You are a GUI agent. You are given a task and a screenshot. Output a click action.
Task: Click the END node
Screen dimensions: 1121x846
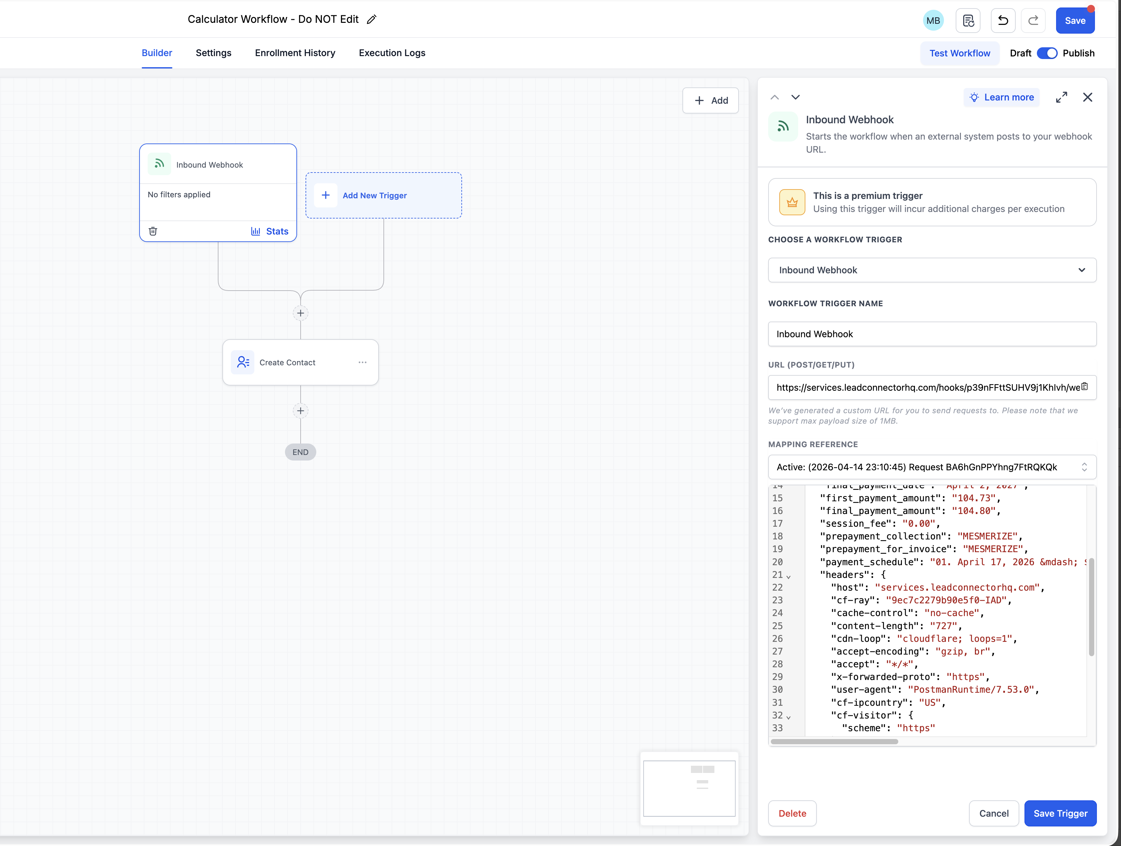click(x=301, y=452)
